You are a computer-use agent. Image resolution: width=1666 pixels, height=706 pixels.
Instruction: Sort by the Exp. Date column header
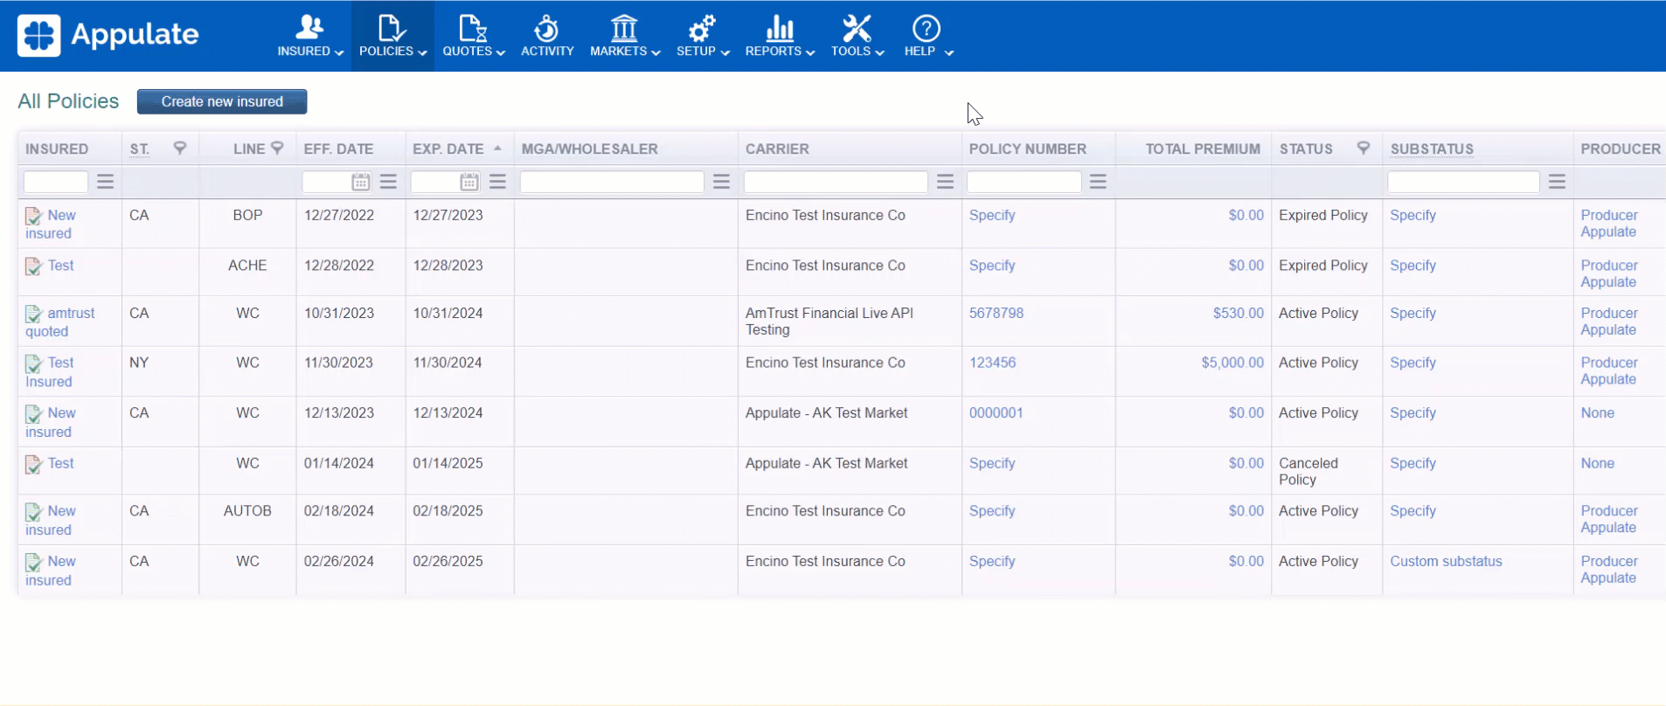click(448, 149)
